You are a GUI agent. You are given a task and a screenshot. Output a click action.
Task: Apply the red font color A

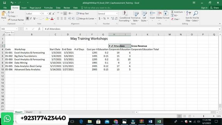[52, 18]
